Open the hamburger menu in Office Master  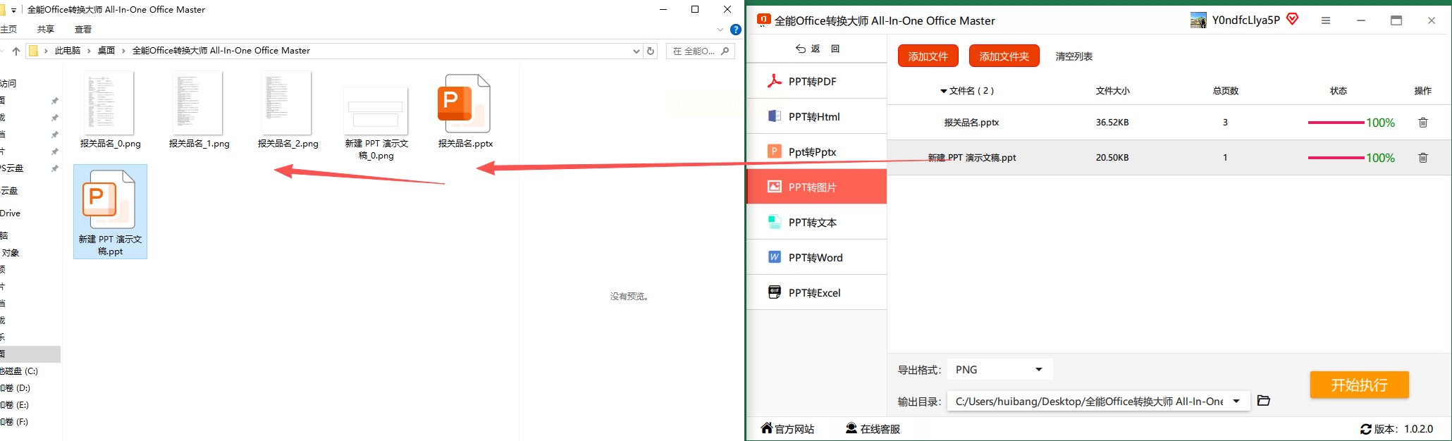coord(1325,20)
